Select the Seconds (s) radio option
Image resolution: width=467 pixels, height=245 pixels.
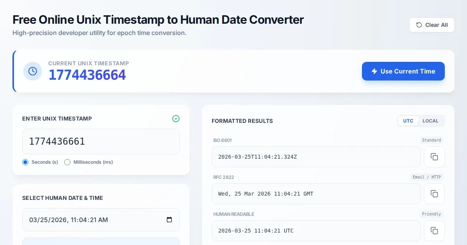tap(26, 162)
